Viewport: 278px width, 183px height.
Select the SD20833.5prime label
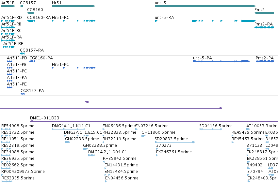(171, 139)
